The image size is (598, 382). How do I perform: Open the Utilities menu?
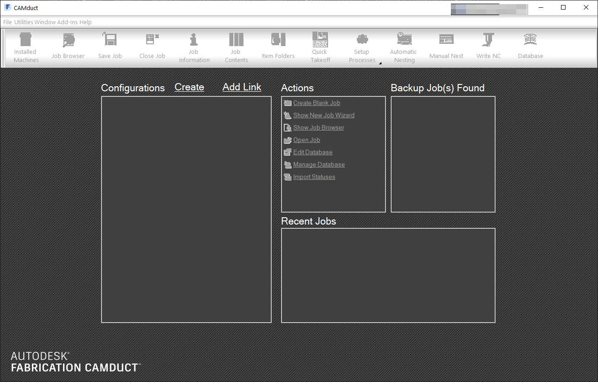click(24, 22)
